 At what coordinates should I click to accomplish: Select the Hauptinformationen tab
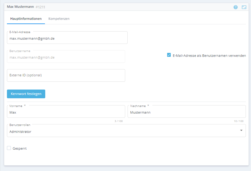tap(26, 19)
